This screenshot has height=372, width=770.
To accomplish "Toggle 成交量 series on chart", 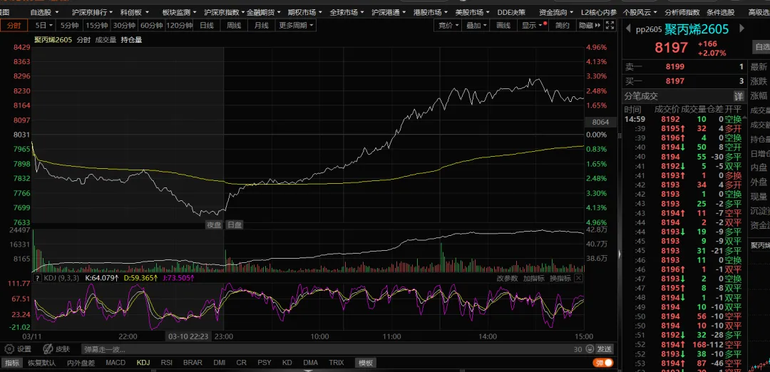I will 106,40.
